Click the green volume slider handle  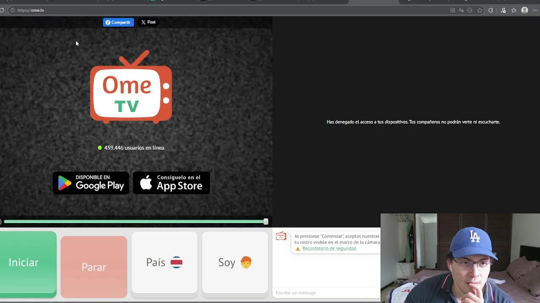coord(266,221)
